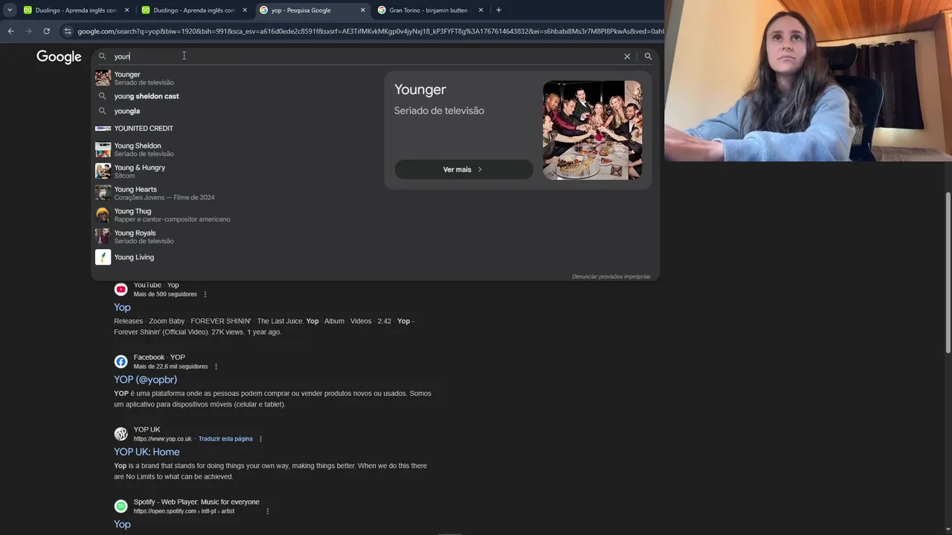The height and width of the screenshot is (535, 952).
Task: Select the Young & Hungry suggestion
Action: coord(237,171)
